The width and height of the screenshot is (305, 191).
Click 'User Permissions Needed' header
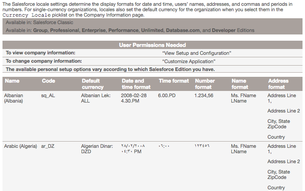click(152, 45)
